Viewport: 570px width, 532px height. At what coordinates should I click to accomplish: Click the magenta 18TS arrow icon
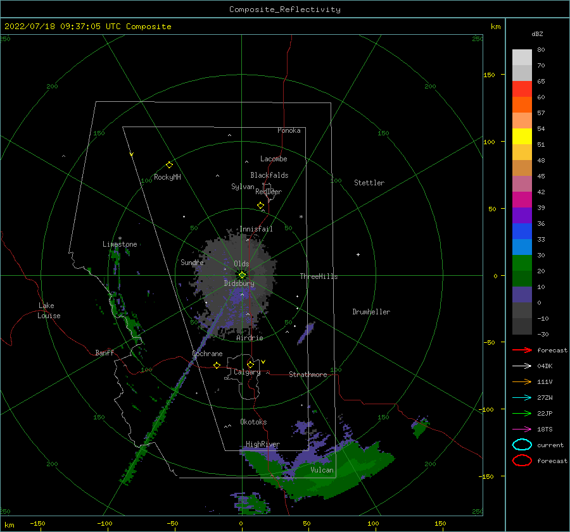click(522, 430)
